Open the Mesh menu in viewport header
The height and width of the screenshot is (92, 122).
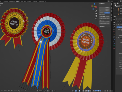coord(12,91)
